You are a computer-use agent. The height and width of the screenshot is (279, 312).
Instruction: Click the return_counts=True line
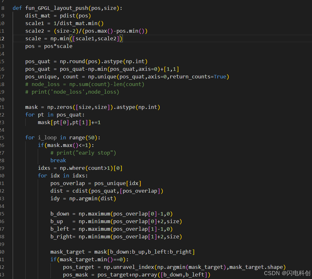(127, 76)
